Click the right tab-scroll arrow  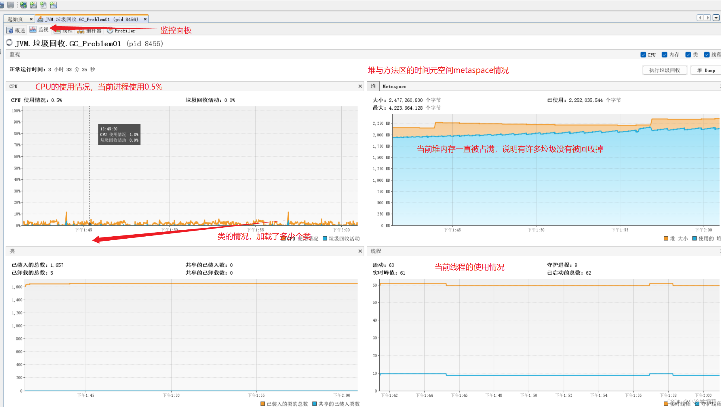[x=707, y=18]
